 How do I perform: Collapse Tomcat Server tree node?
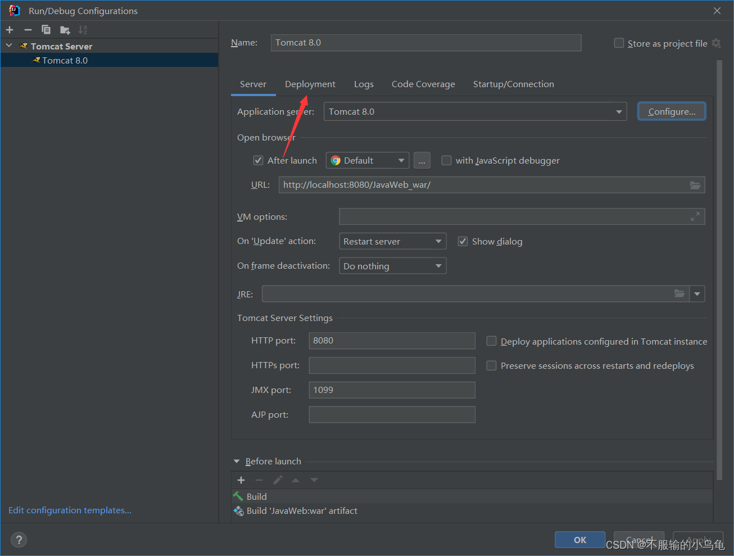9,46
